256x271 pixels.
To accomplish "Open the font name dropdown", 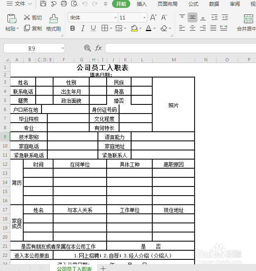I will pos(115,18).
